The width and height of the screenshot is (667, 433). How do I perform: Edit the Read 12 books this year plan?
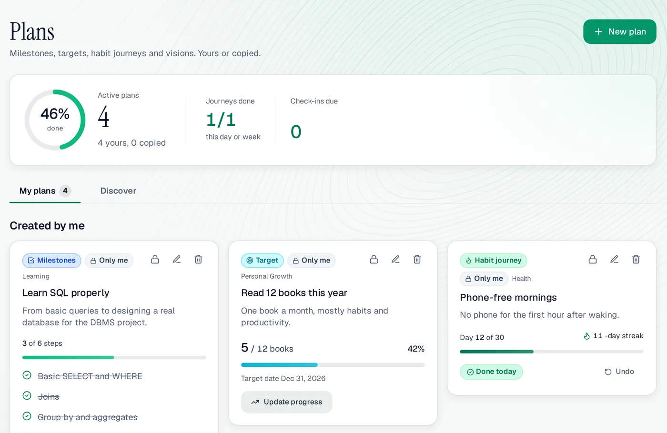click(x=395, y=260)
